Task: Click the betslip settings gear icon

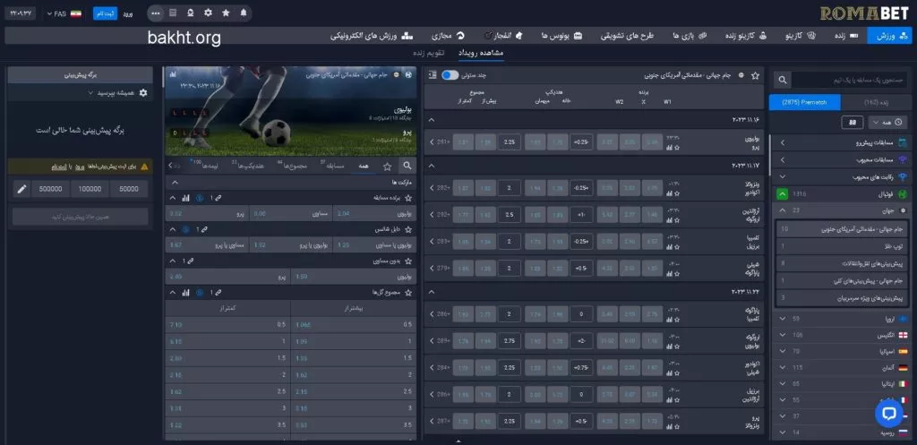Action: (143, 92)
